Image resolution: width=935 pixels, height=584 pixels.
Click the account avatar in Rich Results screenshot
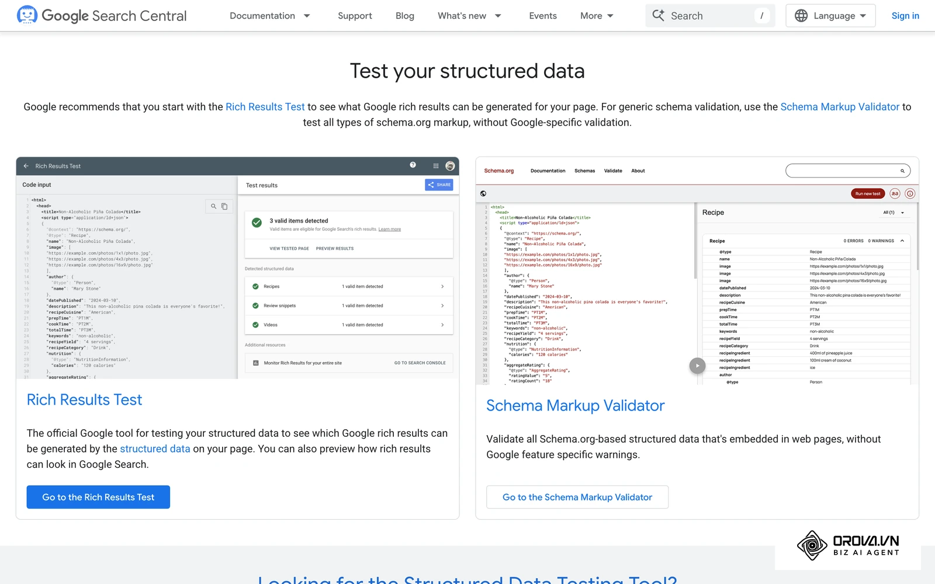point(450,166)
